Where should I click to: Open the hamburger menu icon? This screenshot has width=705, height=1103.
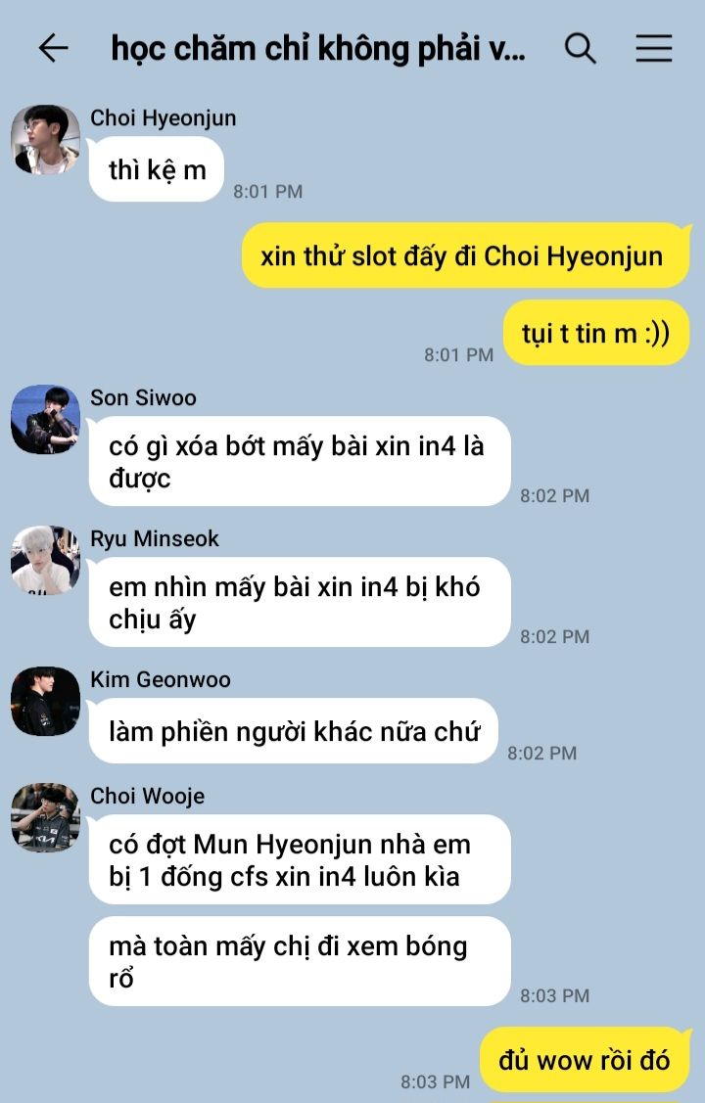[x=654, y=49]
